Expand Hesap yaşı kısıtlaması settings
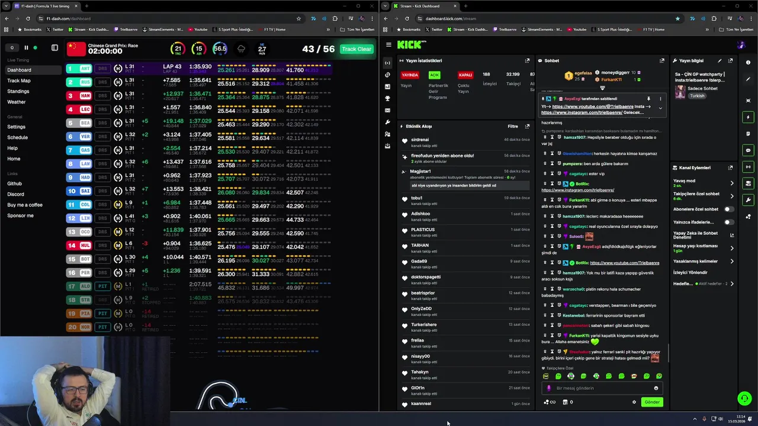This screenshot has width=758, height=426. [732, 248]
